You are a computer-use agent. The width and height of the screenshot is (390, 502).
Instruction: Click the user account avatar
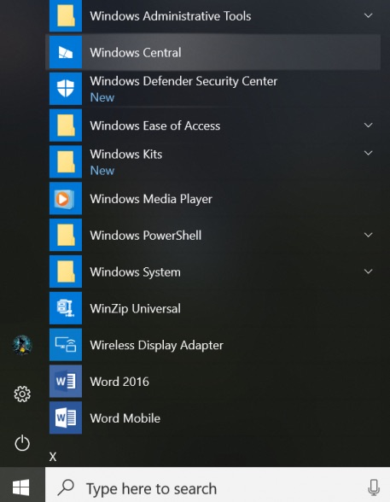22,345
